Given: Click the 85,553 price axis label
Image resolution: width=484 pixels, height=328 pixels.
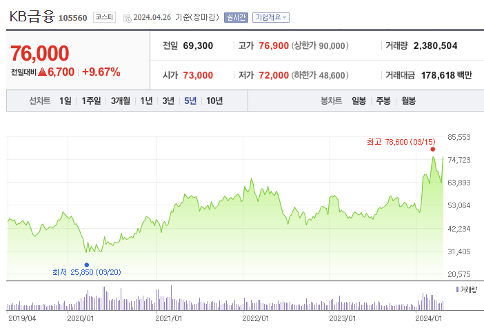Looking at the screenshot, I should pyautogui.click(x=459, y=137).
